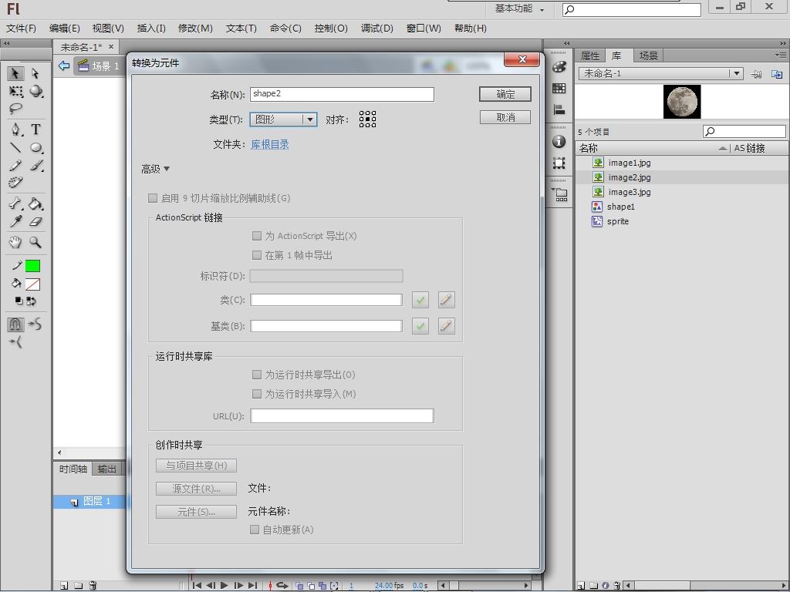Open the 库根目录 folder link

pyautogui.click(x=270, y=144)
